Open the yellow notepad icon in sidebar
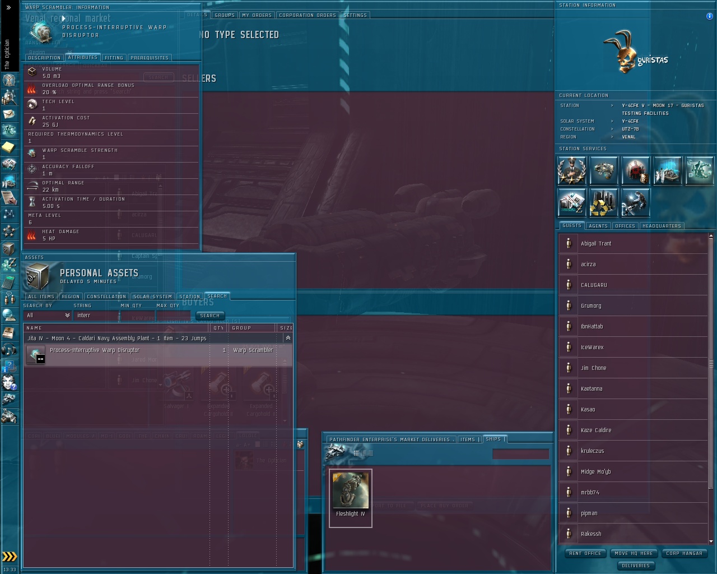 [x=9, y=147]
